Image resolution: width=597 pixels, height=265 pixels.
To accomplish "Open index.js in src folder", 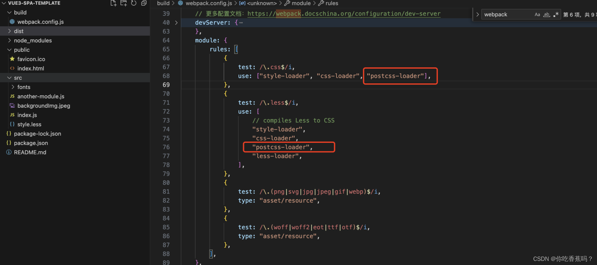I will [27, 115].
